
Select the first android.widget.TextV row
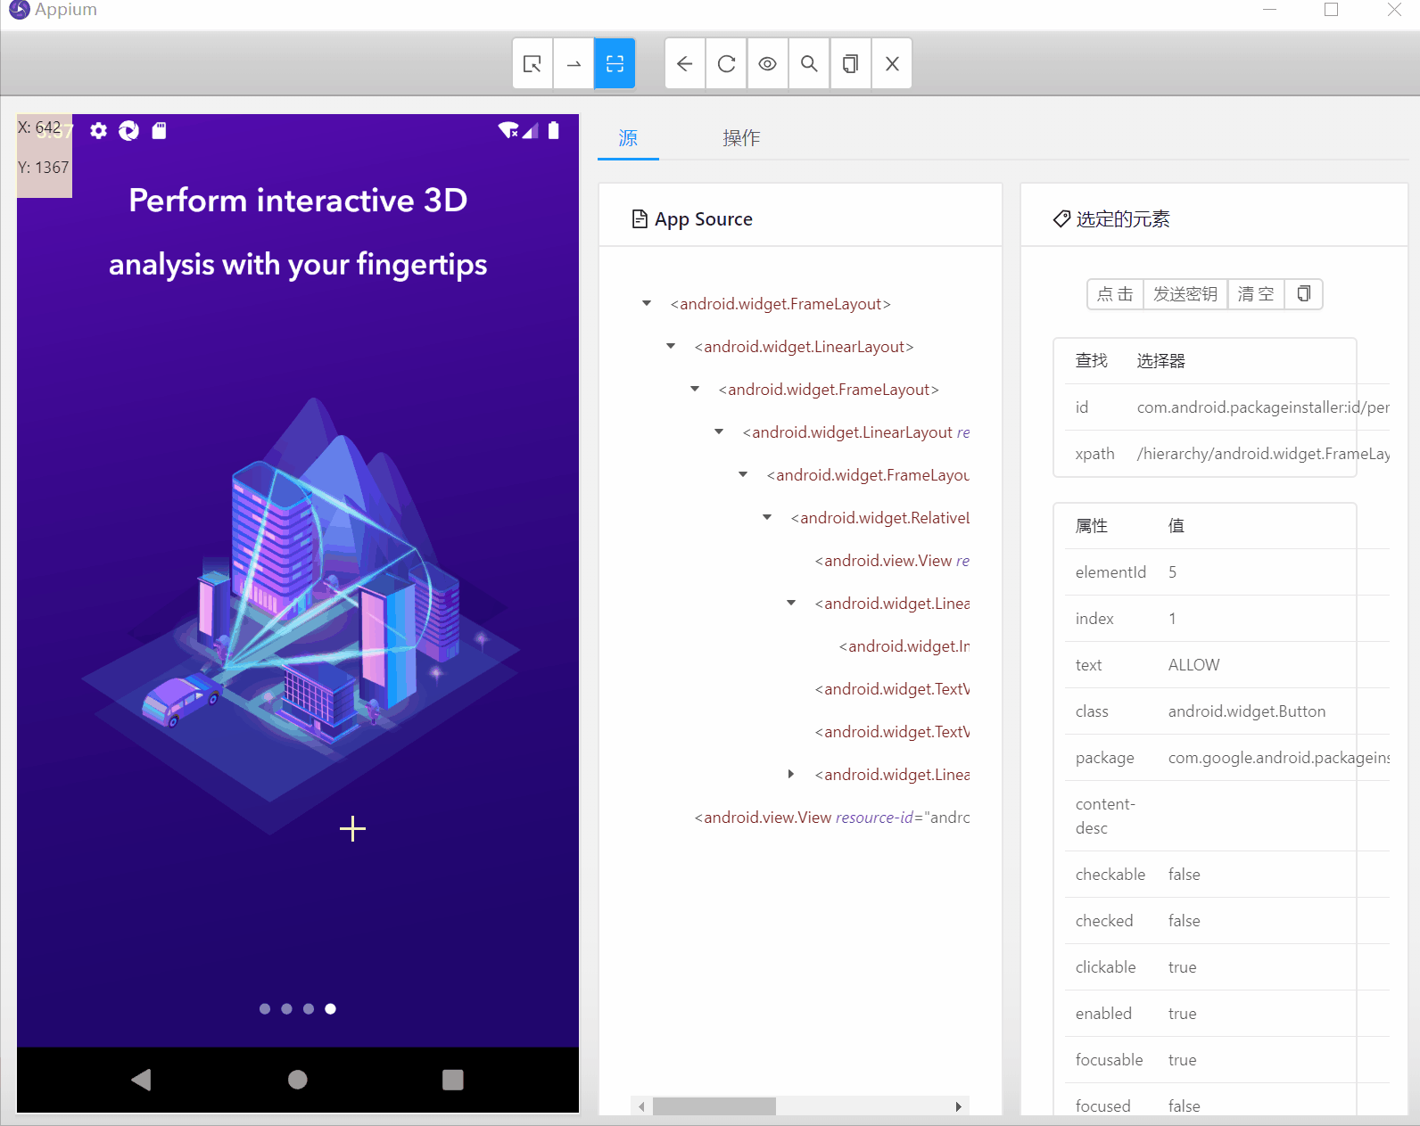tap(892, 689)
